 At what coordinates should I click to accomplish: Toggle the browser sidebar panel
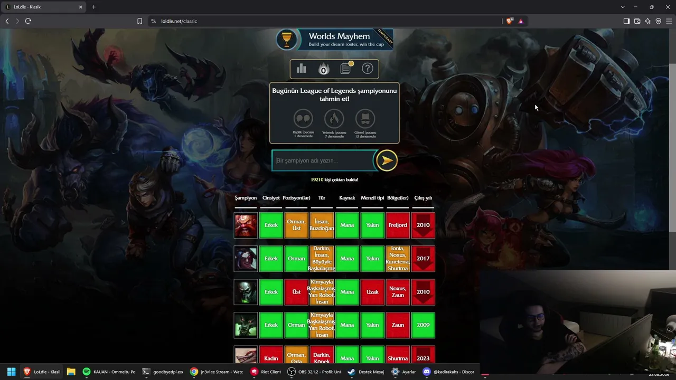pyautogui.click(x=626, y=21)
